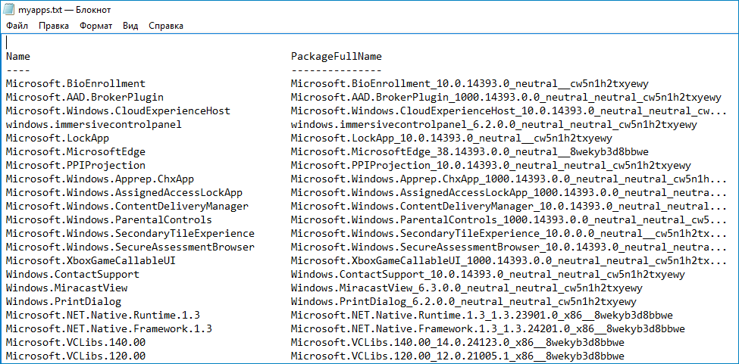This screenshot has height=364, width=739.
Task: Open the Формат menu
Action: click(x=96, y=26)
